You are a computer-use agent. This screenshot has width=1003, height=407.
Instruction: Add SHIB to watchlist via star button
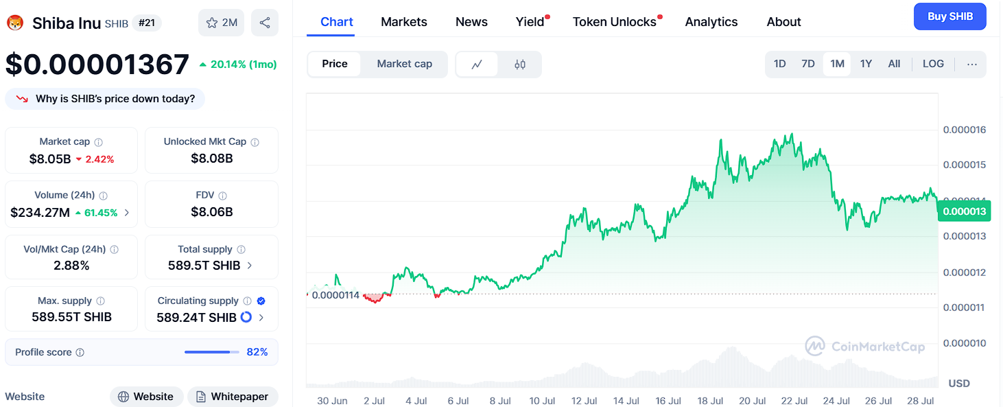[x=221, y=23]
